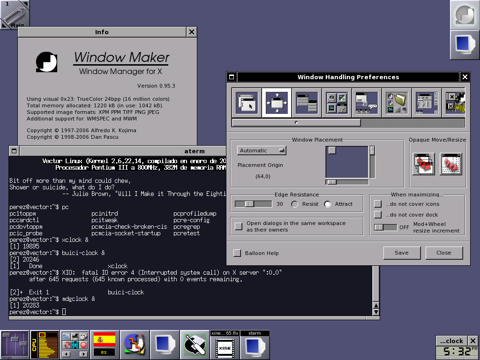Click left arrow in launcher dock applet
This screenshot has width=480, height=360.
pos(67,354)
